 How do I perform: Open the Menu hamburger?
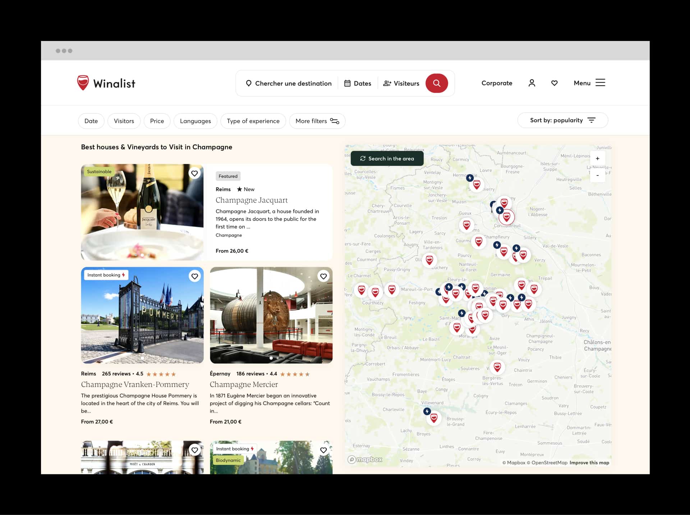[589, 83]
